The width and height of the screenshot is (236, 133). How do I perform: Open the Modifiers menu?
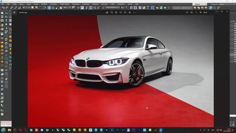(44, 4)
